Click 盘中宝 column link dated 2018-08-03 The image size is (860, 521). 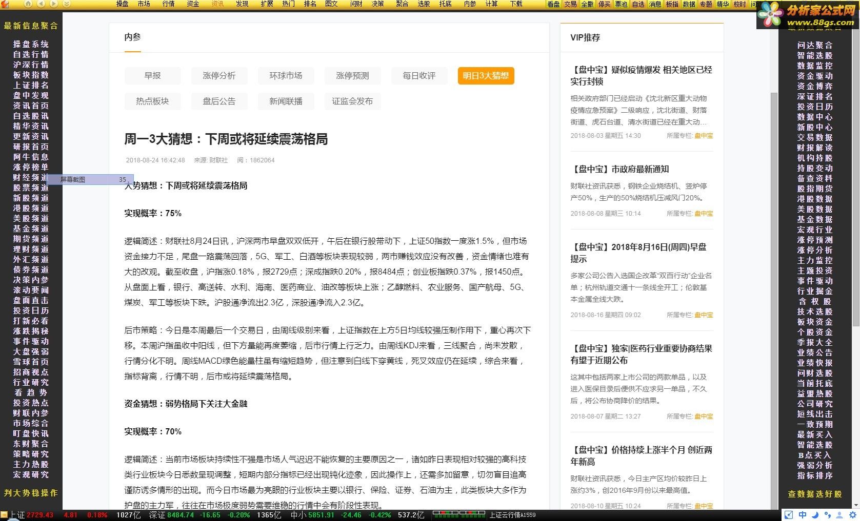[x=704, y=136]
